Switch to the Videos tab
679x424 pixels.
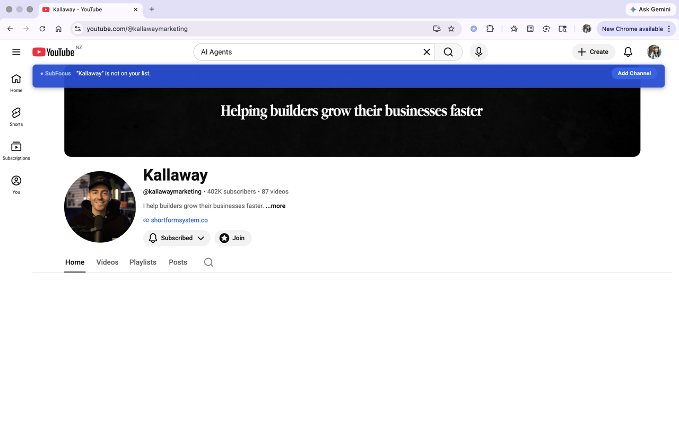(x=107, y=262)
